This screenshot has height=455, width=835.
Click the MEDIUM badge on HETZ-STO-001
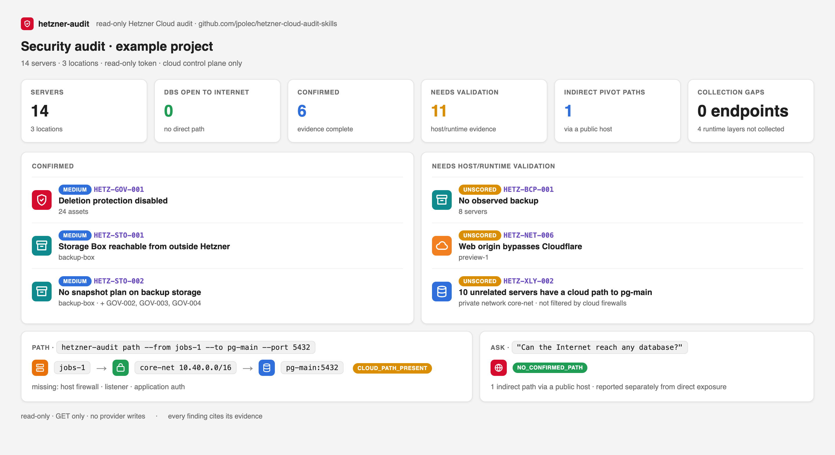click(75, 235)
